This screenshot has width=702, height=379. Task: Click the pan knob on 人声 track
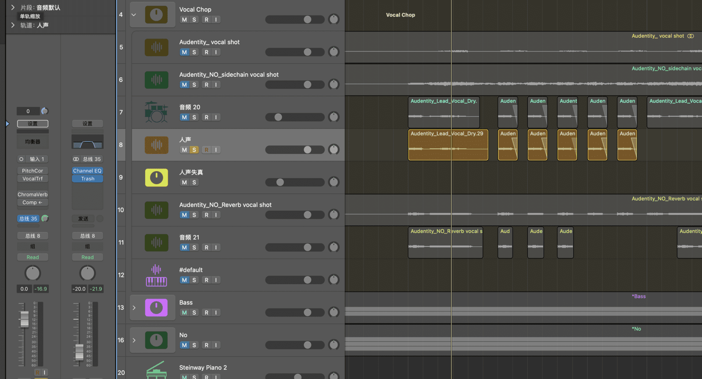pos(334,150)
